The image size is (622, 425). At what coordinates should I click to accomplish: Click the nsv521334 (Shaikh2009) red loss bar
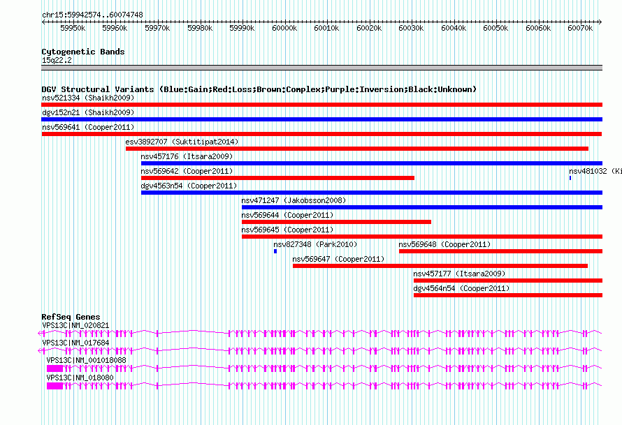coord(321,105)
